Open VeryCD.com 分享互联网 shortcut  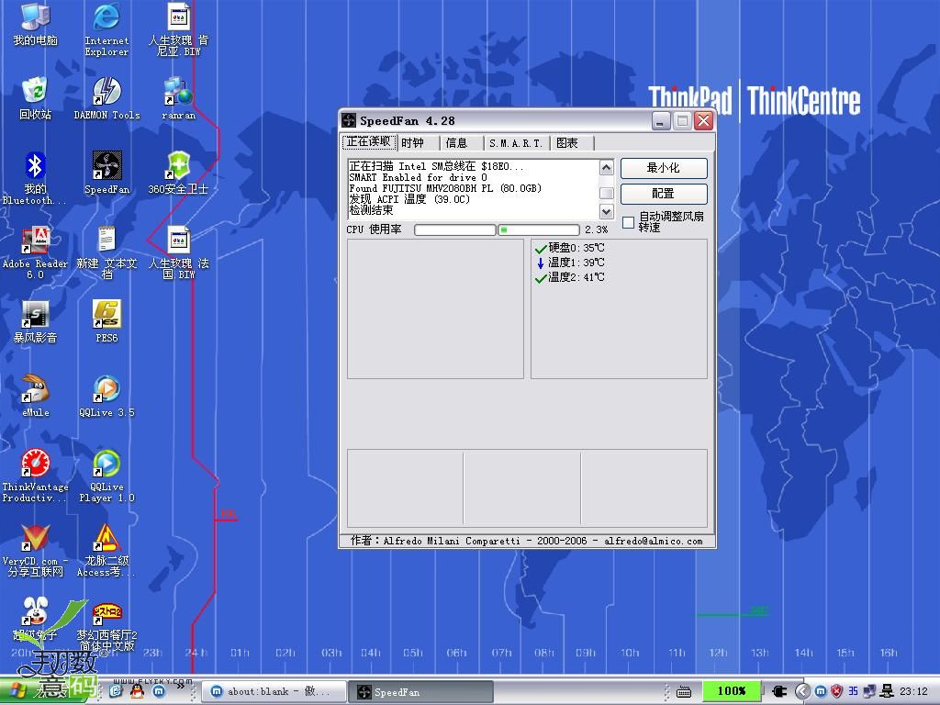[36, 550]
